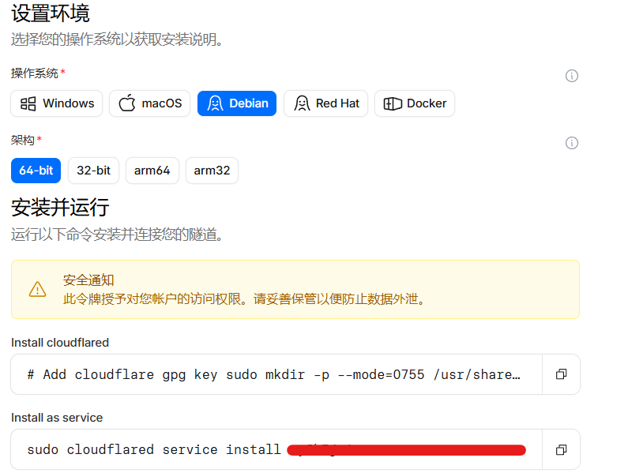Click the 选择您的操作系统以获取安装说明 text
628x473 pixels.
(117, 39)
